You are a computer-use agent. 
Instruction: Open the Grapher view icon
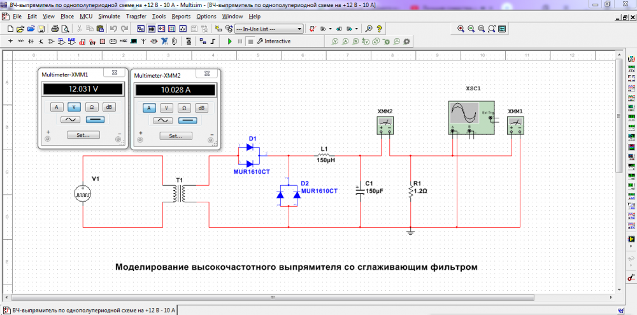click(x=183, y=29)
